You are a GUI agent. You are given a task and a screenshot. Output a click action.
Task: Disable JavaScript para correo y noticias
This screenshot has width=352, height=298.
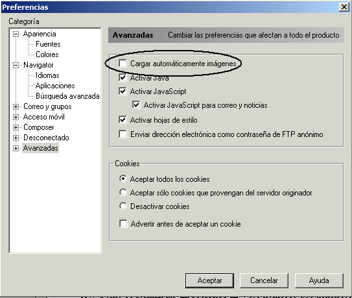[136, 105]
